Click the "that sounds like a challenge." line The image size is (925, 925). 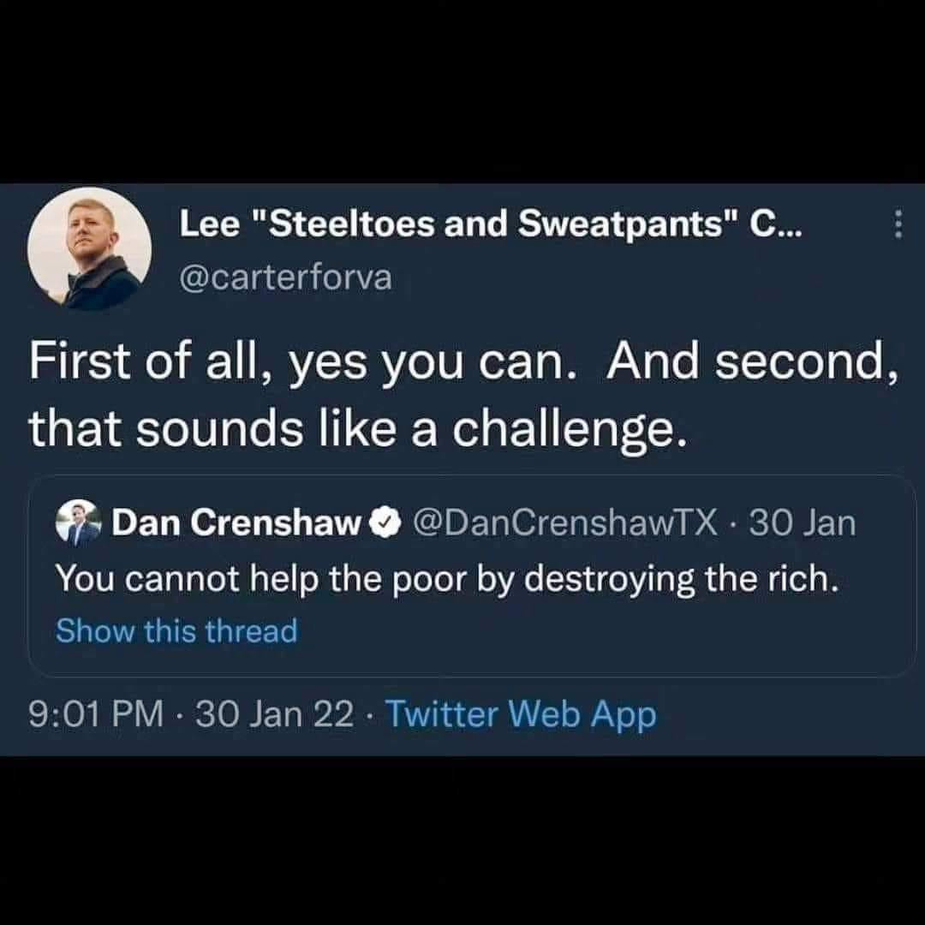[359, 428]
